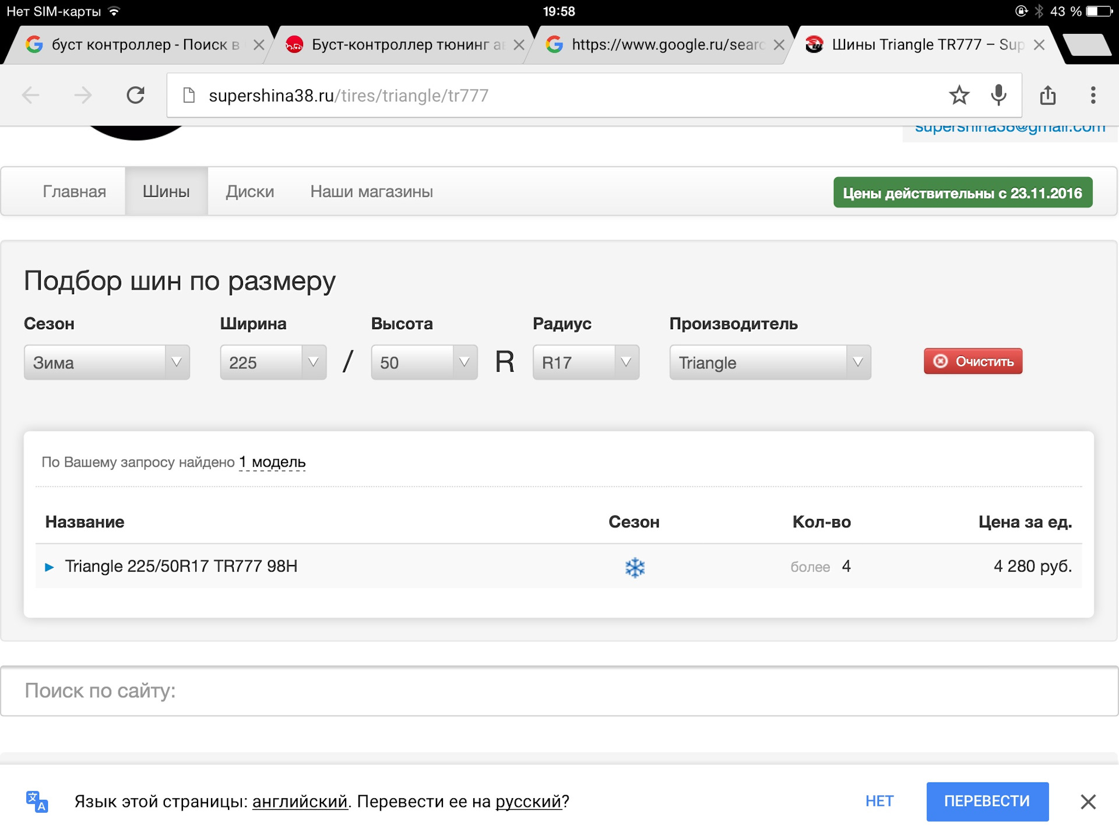The image size is (1119, 839).
Task: Tap the rotation lock status icon
Action: 1021,11
